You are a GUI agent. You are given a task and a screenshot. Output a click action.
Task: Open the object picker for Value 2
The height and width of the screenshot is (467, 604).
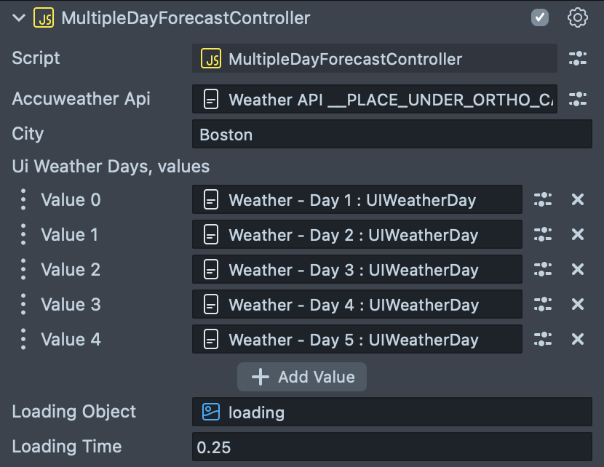(x=543, y=269)
